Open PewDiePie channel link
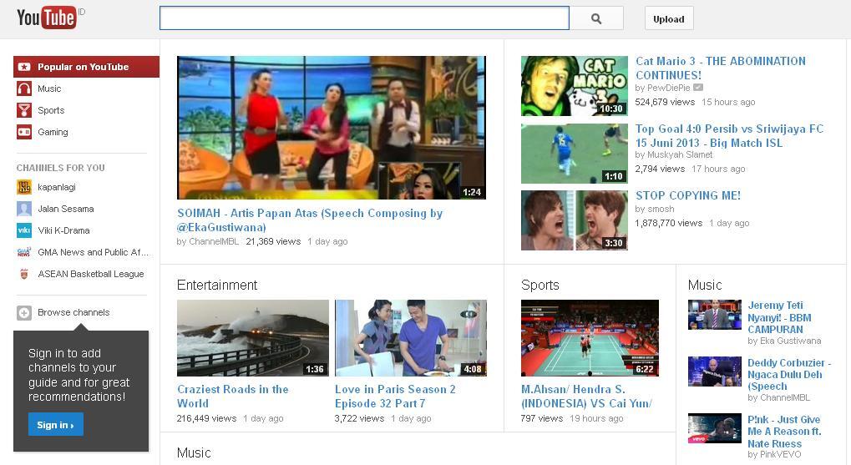The height and width of the screenshot is (465, 851). coord(669,88)
